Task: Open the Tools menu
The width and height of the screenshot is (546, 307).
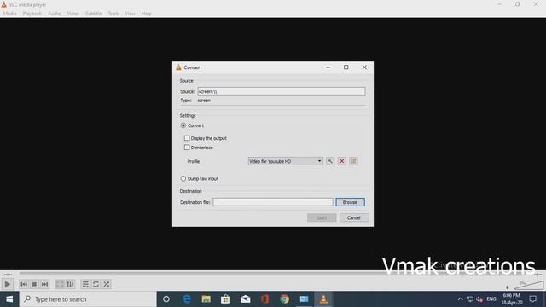Action: point(113,14)
